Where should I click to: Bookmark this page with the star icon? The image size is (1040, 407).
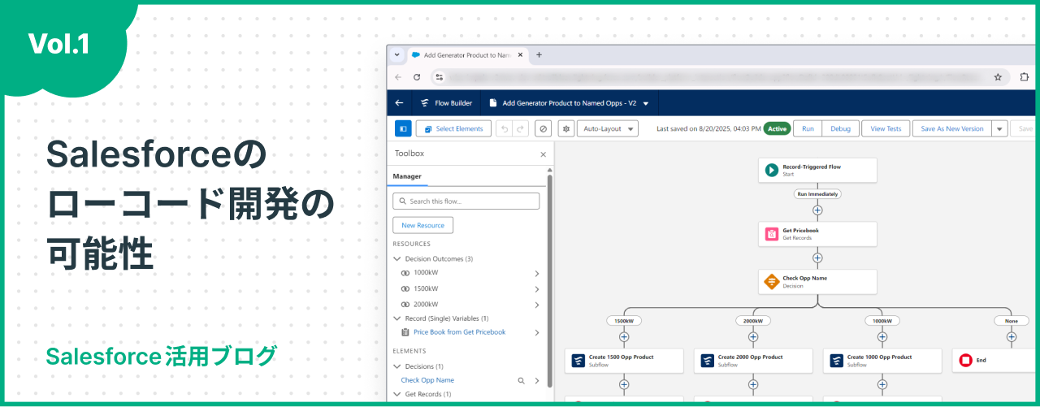[998, 77]
